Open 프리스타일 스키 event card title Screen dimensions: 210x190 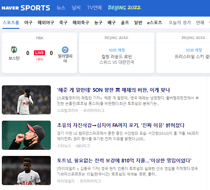pyautogui.click(x=192, y=56)
